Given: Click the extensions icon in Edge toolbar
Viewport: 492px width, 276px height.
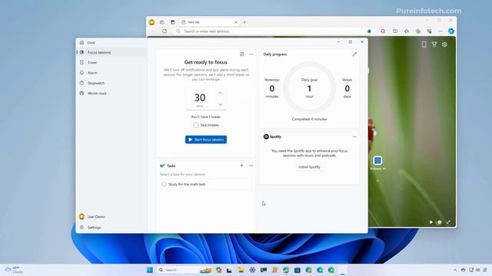Looking at the screenshot, I should [383, 31].
